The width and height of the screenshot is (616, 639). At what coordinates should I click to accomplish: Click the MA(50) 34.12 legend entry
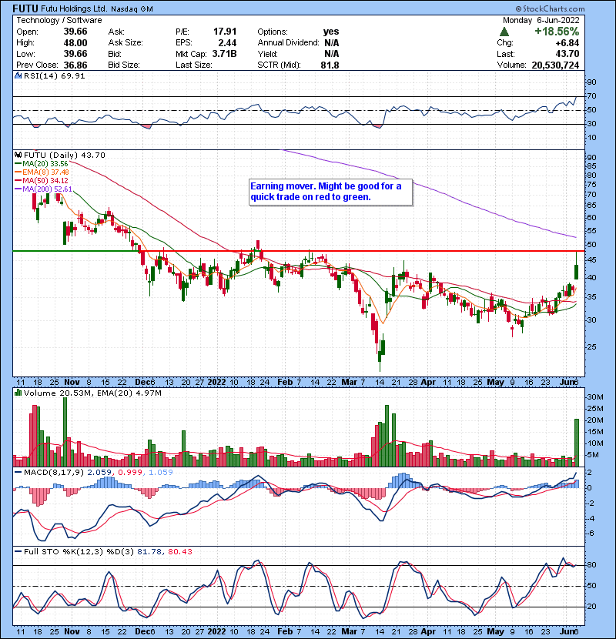coord(45,180)
